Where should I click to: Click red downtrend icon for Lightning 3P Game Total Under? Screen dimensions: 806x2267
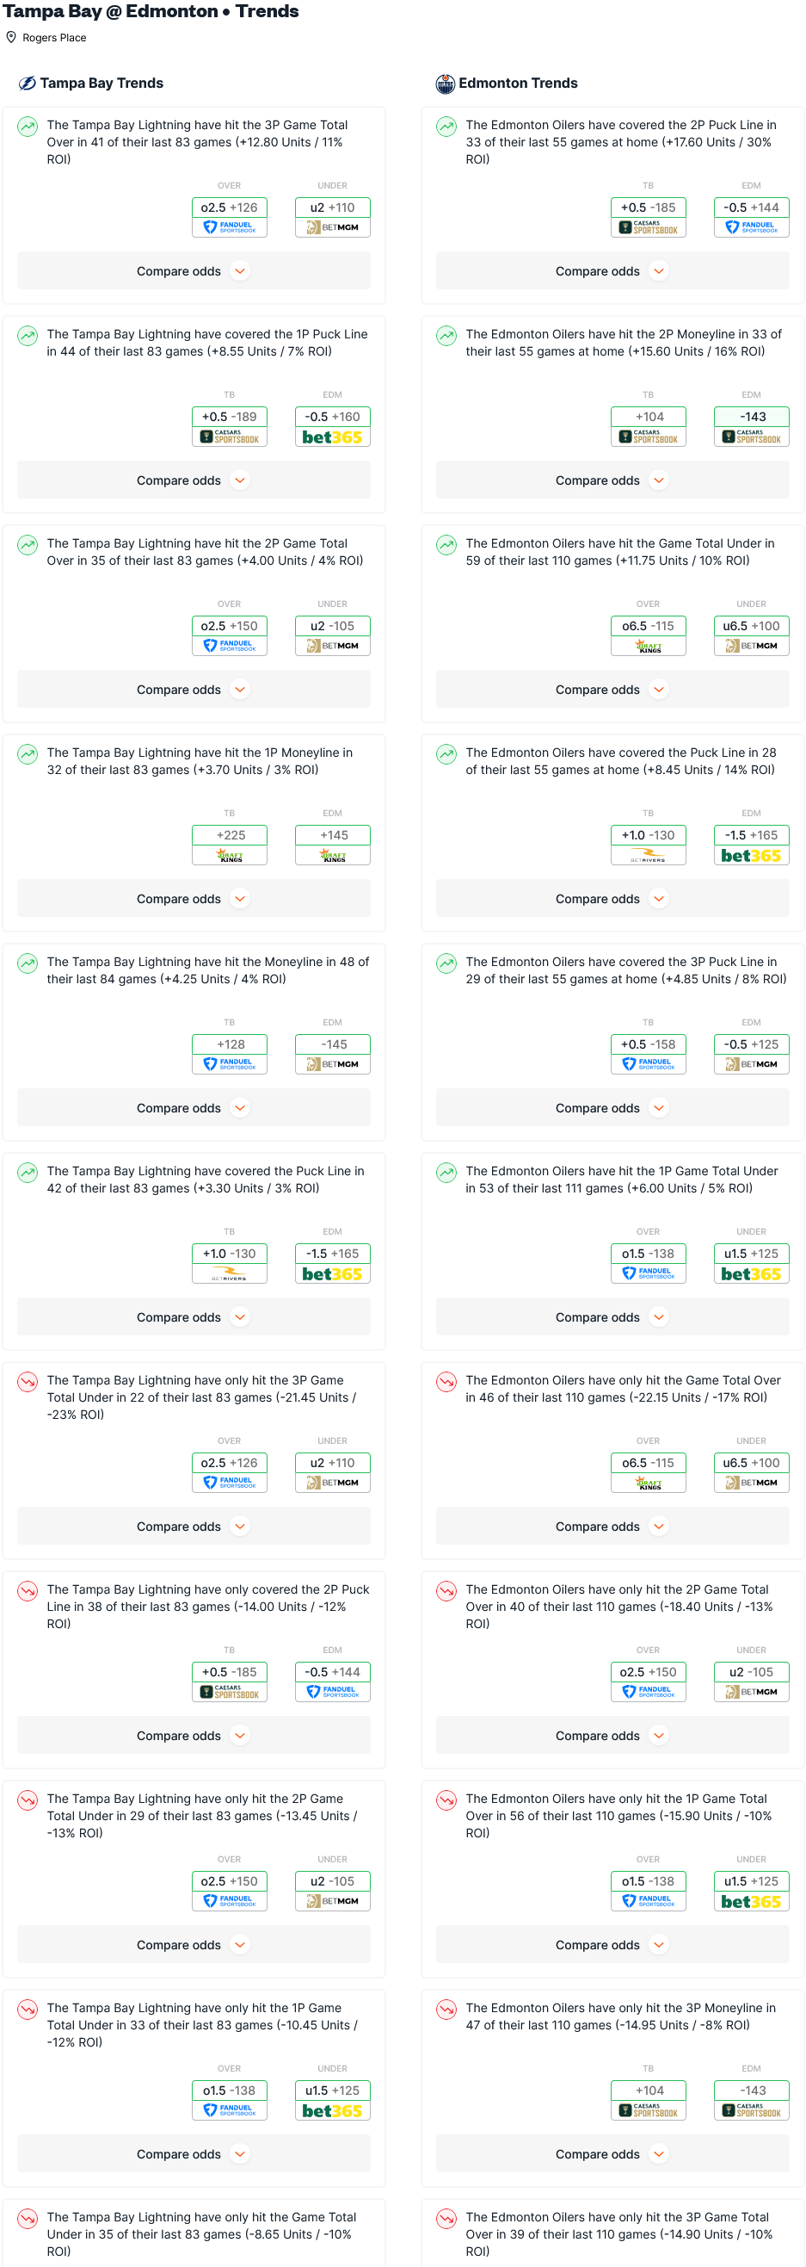pos(28,1381)
